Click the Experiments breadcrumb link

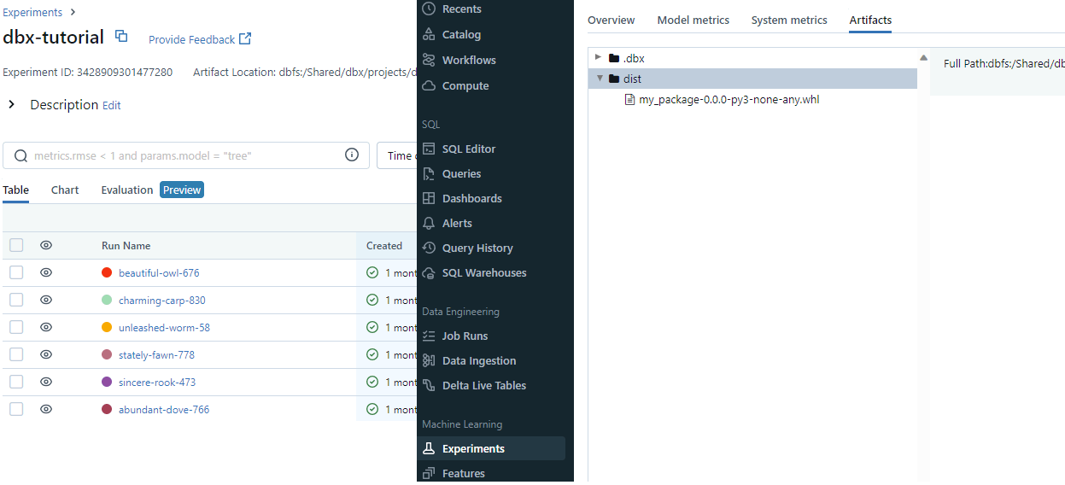(x=32, y=12)
